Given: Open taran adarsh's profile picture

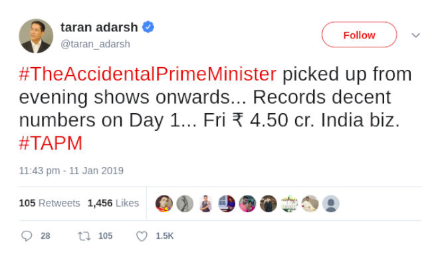Looking at the screenshot, I should 36,36.
